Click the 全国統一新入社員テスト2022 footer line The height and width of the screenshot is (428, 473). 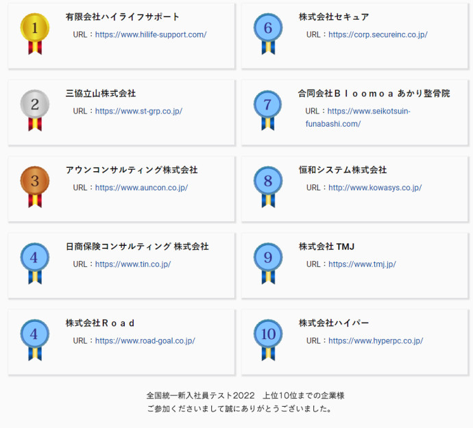pos(245,395)
